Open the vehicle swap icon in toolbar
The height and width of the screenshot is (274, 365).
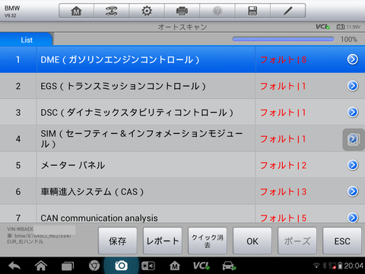111,11
